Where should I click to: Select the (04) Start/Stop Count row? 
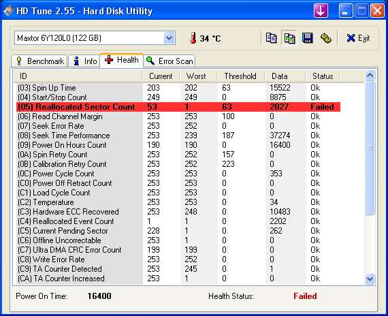pyautogui.click(x=178, y=97)
